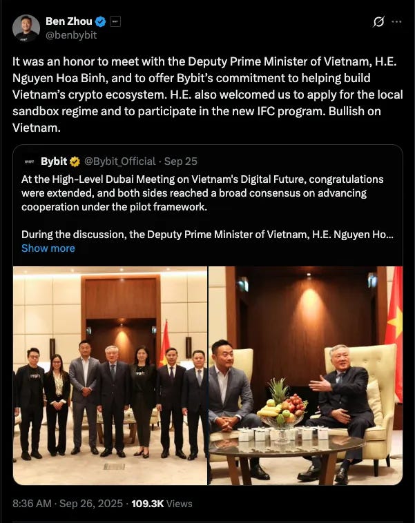Expand quoted post with Show more

click(x=48, y=248)
